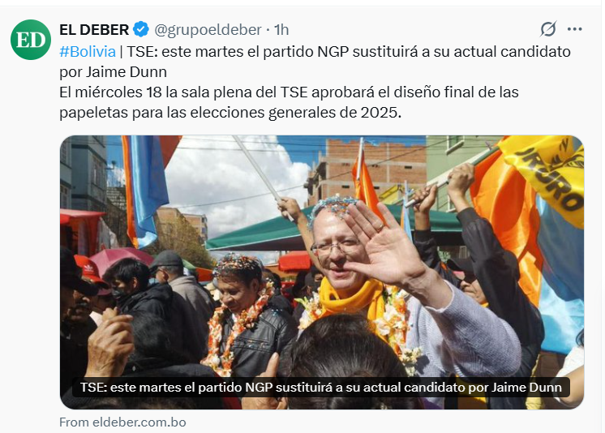Open the three-dot more options menu
This screenshot has width=605, height=433.
(x=574, y=29)
